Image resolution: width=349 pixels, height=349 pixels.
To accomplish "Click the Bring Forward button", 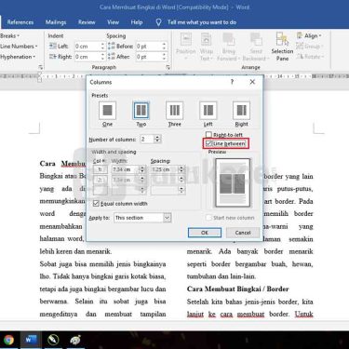I will coord(229,47).
